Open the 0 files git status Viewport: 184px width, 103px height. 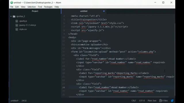(164, 101)
